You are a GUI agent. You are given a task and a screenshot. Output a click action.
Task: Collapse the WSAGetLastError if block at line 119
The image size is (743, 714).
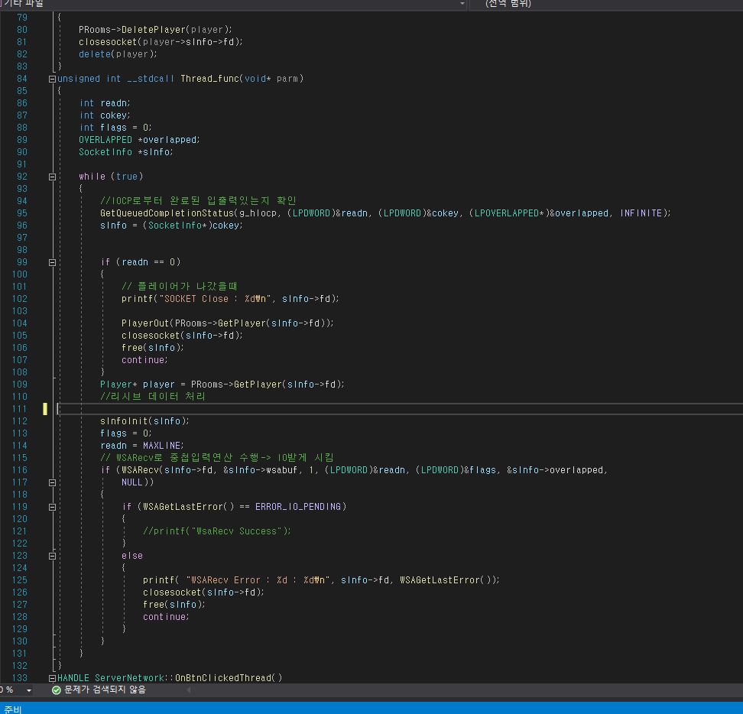[x=52, y=507]
